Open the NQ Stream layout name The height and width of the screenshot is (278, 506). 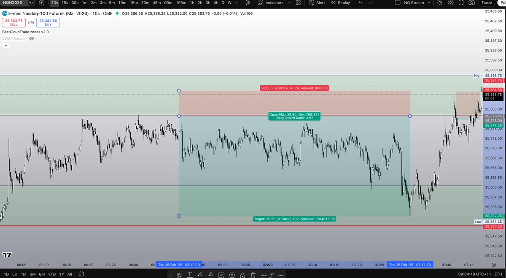coord(414,3)
